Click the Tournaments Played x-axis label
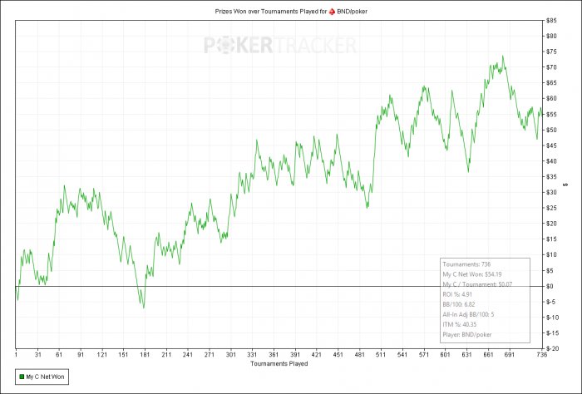 [x=279, y=363]
